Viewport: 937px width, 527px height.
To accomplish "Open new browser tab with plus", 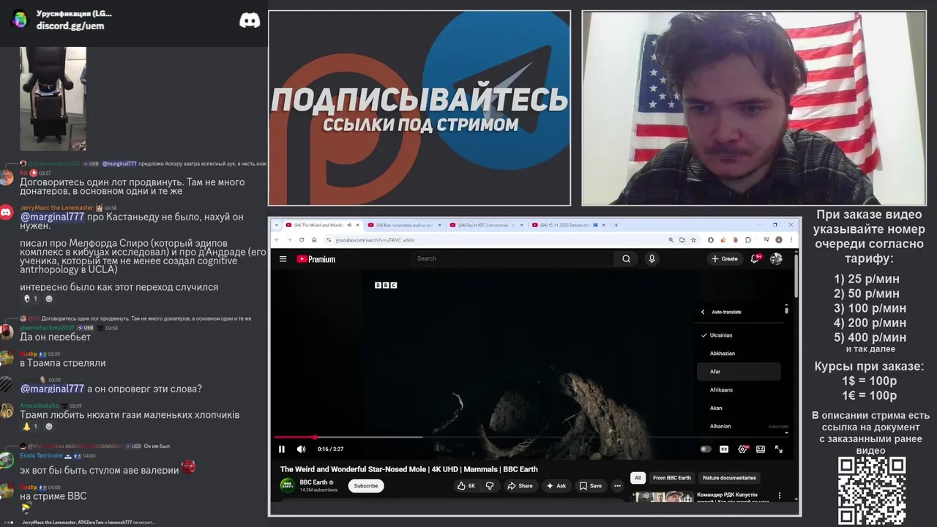I will coord(616,225).
